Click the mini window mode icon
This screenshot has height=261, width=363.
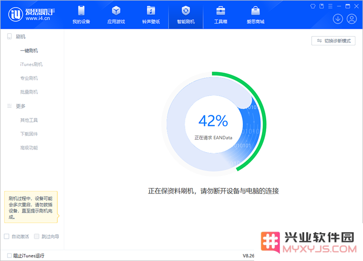pos(322,6)
